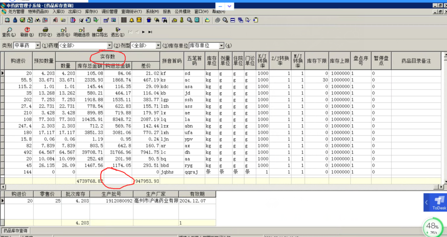Click the black grid icon in toolbar
Image resolution: width=447 pixels, height=237 pixels.
click(x=124, y=20)
